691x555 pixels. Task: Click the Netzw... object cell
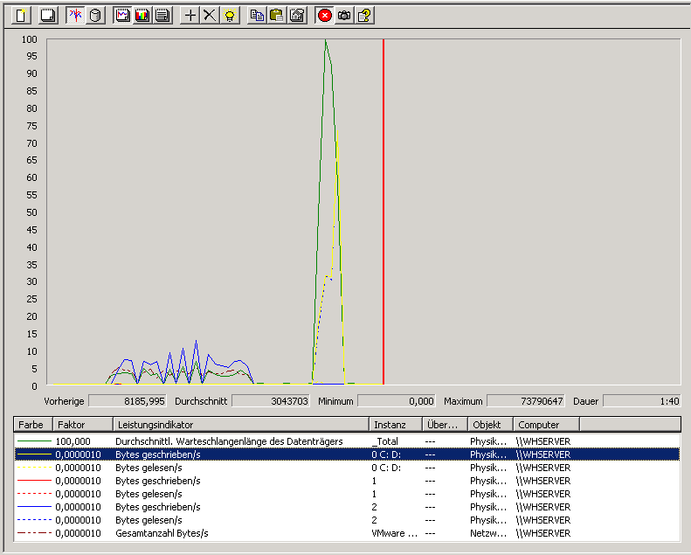488,533
